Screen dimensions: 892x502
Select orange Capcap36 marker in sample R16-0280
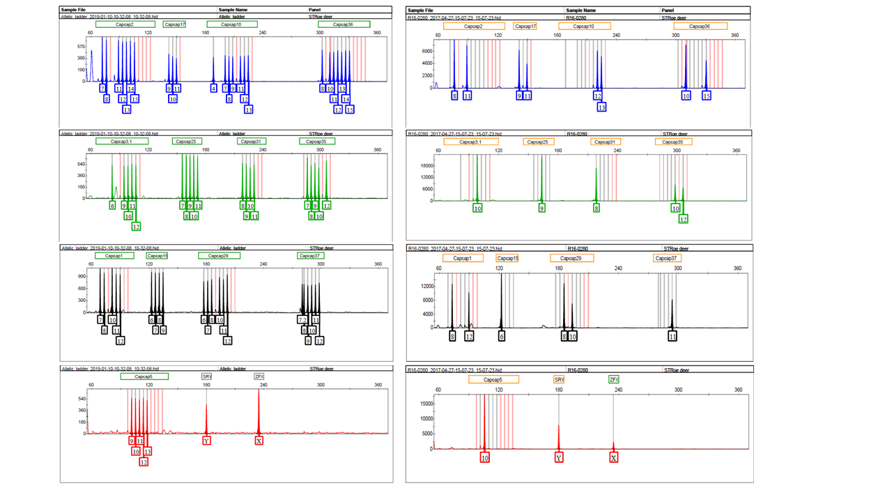700,26
